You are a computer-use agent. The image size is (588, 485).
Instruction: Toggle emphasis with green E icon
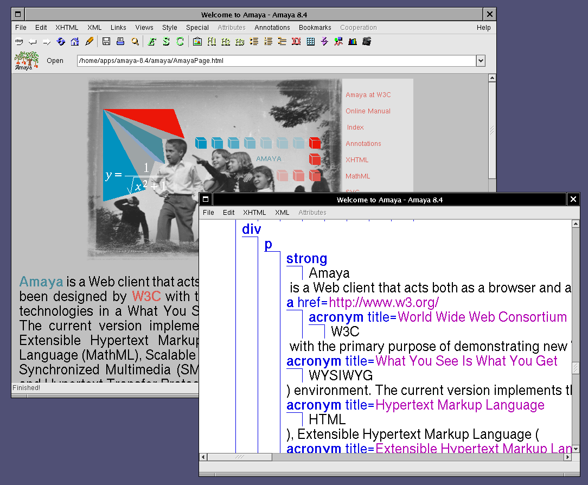click(152, 41)
